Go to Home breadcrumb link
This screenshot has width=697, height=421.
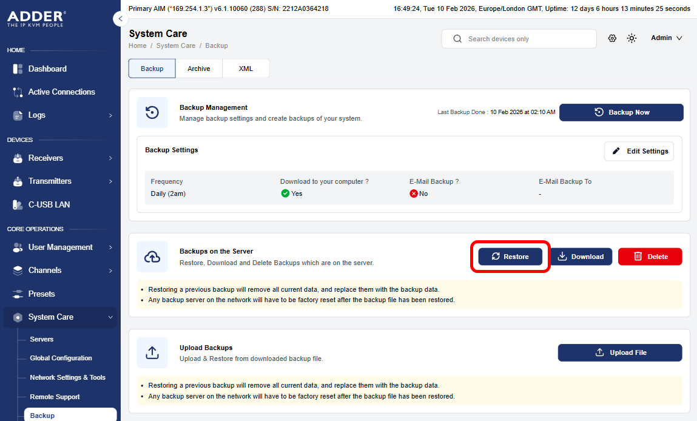click(137, 45)
